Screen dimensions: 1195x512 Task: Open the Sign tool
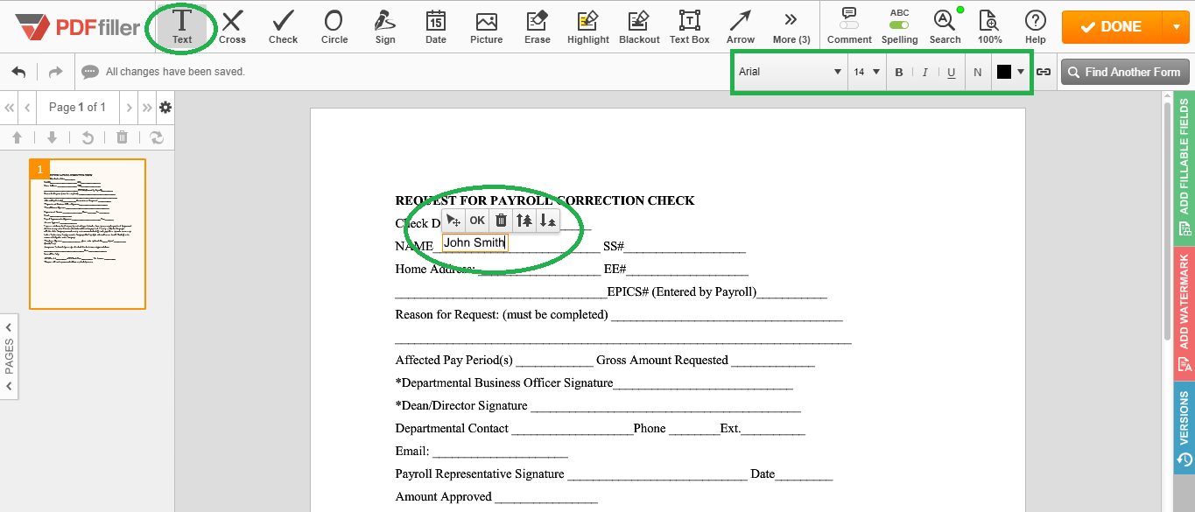coord(384,26)
